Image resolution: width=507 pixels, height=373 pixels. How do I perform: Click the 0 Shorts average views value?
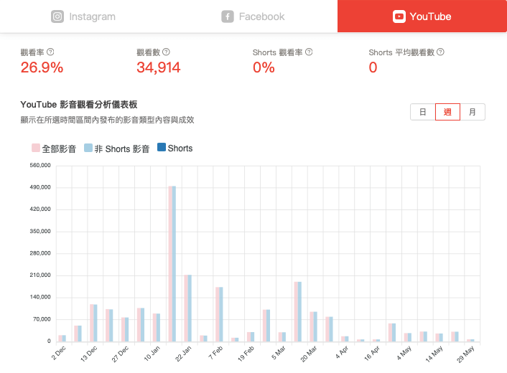pyautogui.click(x=373, y=67)
